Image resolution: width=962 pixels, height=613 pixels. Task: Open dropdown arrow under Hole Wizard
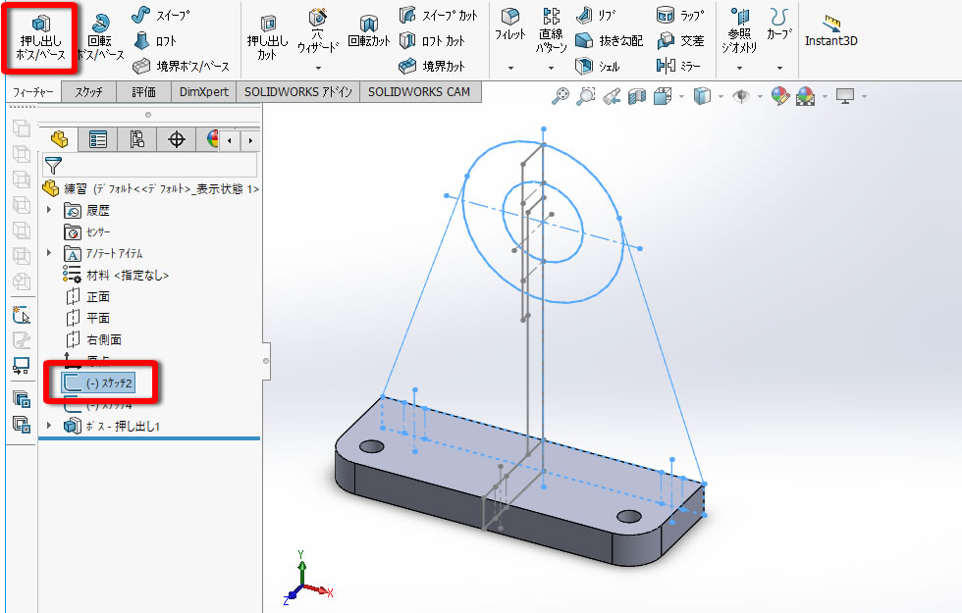point(318,68)
